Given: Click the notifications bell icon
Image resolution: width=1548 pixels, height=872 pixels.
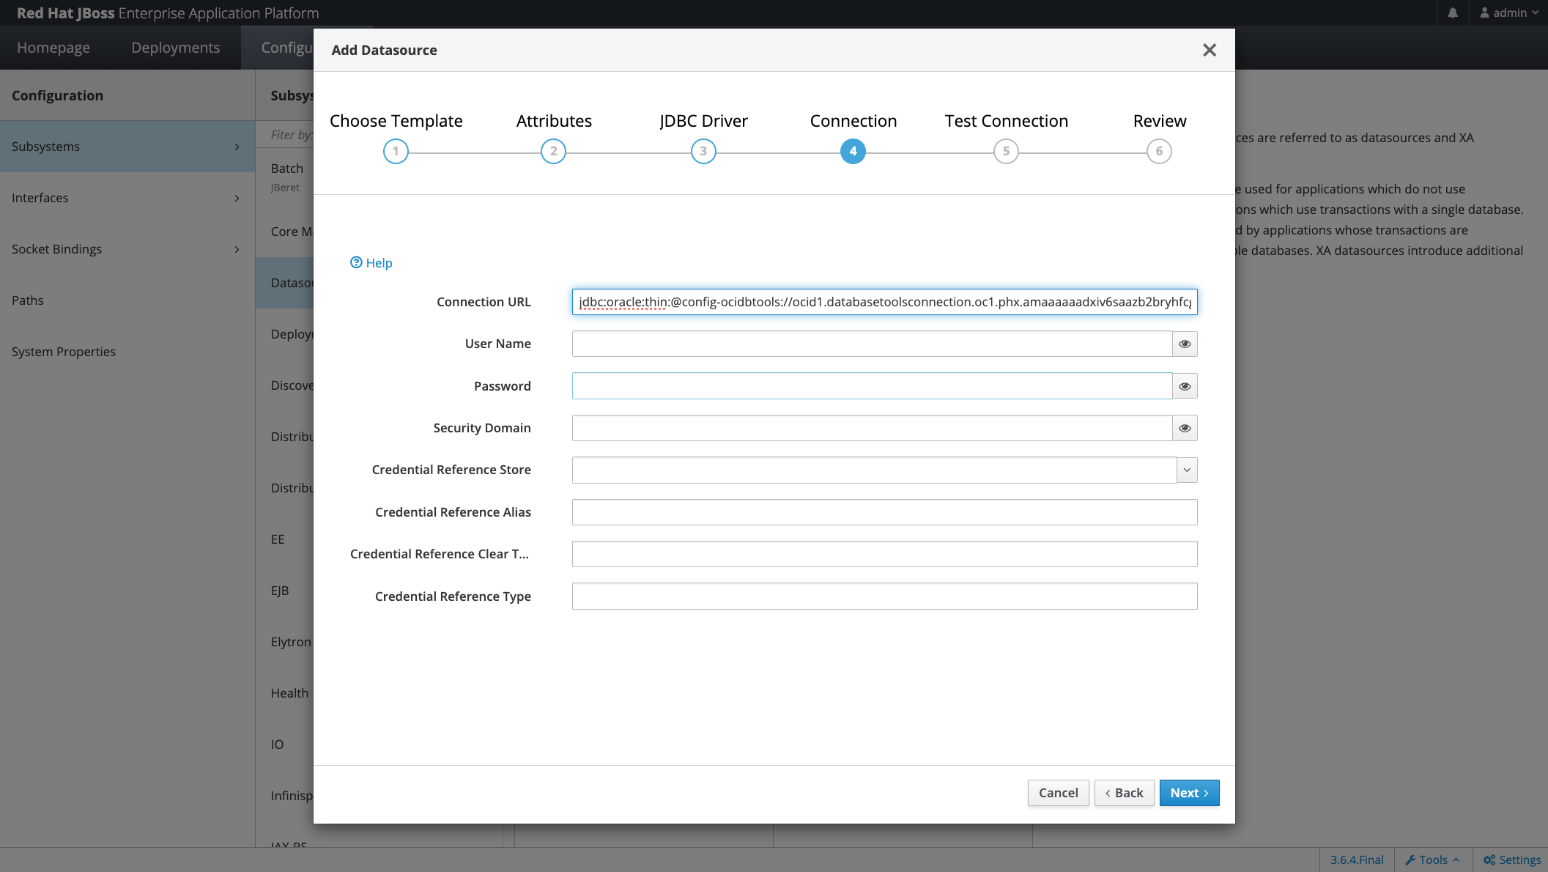Looking at the screenshot, I should pyautogui.click(x=1453, y=13).
